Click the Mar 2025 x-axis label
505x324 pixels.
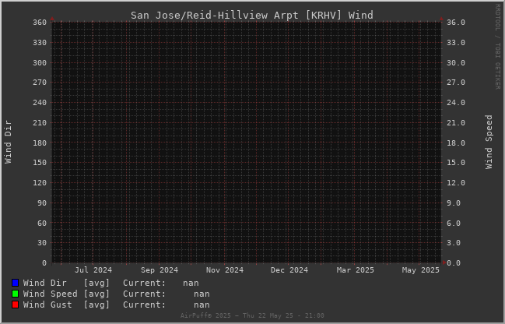(x=356, y=269)
